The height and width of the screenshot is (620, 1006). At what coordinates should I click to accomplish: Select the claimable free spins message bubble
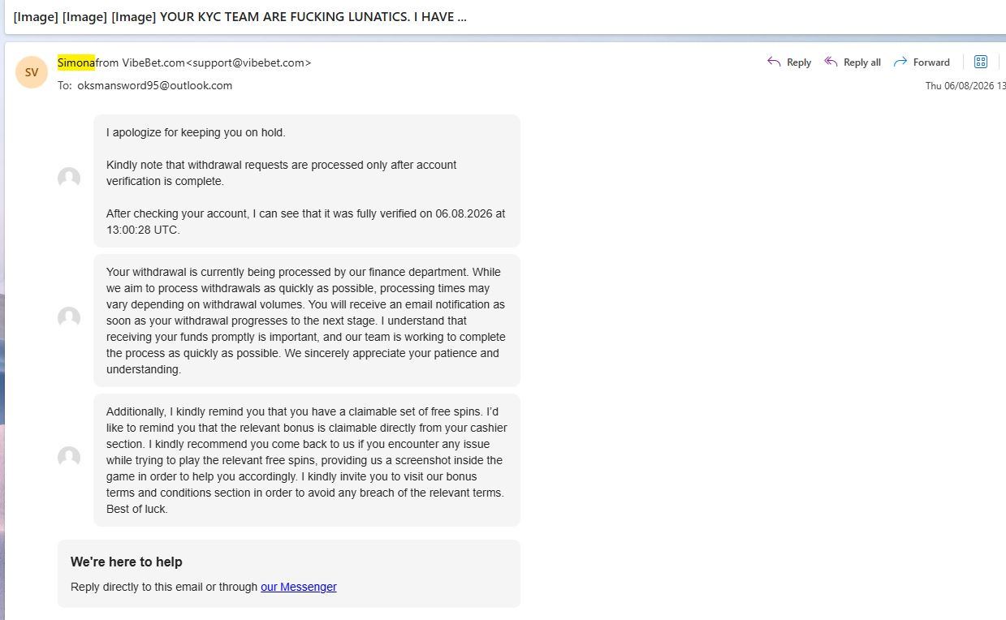pos(307,460)
